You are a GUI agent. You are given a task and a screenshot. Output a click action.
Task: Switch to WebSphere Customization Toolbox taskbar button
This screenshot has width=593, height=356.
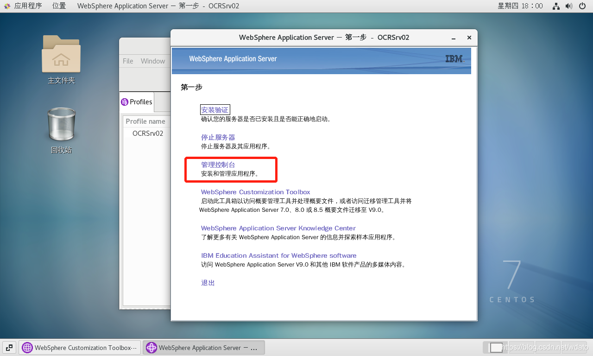point(80,348)
